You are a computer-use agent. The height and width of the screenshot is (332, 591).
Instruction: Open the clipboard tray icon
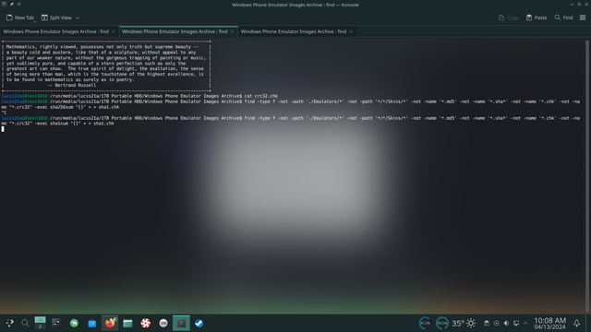click(487, 323)
